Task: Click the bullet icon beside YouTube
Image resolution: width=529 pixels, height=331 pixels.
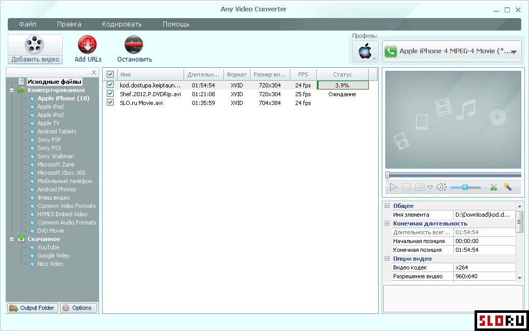Action: (x=32, y=248)
